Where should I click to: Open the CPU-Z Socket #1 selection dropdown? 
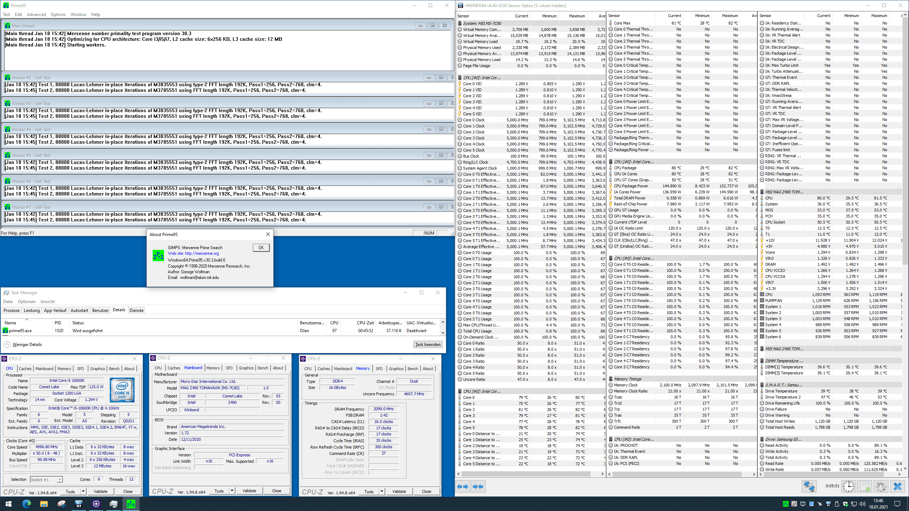47,479
